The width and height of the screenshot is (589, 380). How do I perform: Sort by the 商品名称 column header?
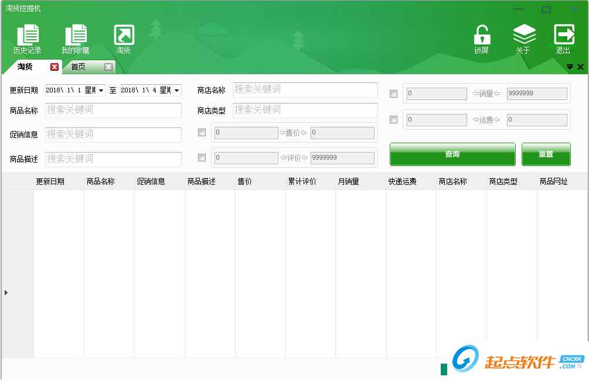pyautogui.click(x=110, y=181)
